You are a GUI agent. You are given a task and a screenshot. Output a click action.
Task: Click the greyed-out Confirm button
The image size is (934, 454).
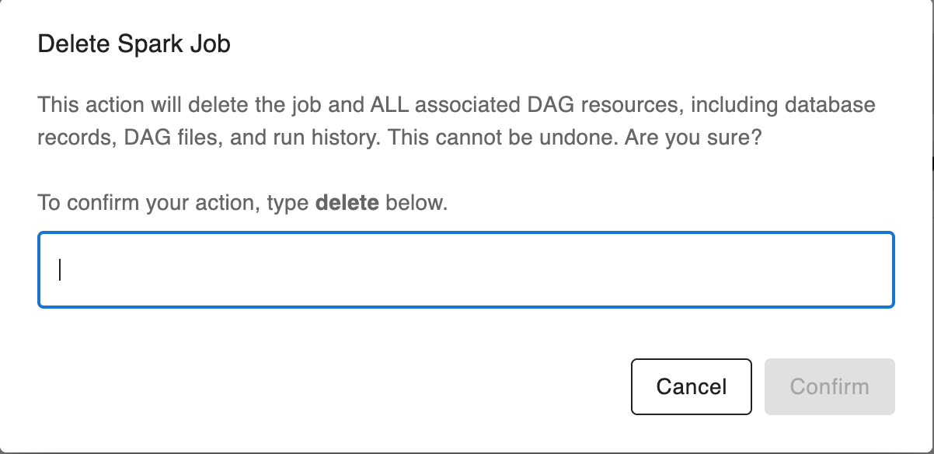coord(829,386)
